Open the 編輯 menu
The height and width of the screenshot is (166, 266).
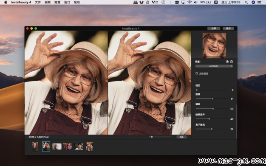click(48, 3)
